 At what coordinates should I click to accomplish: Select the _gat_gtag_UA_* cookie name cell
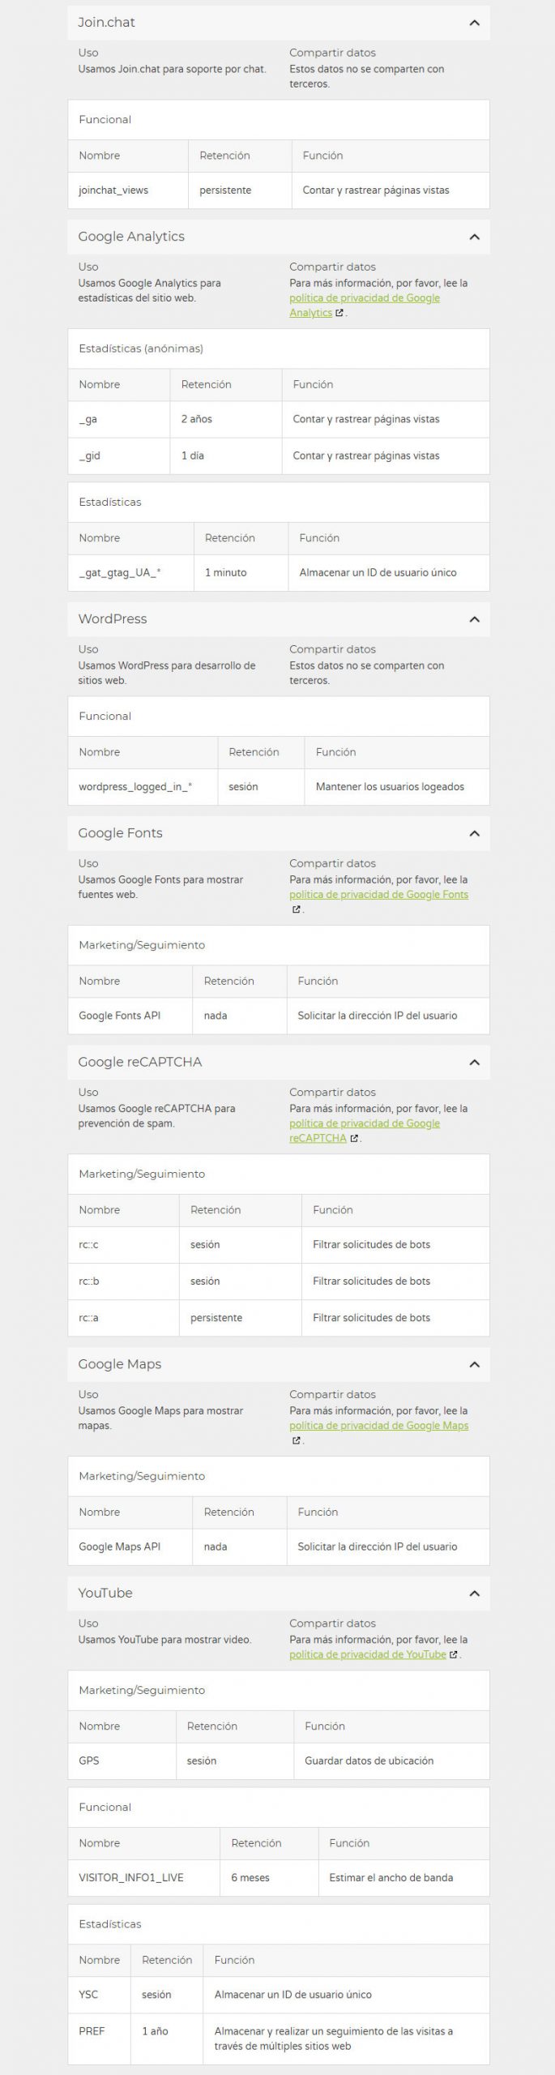130,573
